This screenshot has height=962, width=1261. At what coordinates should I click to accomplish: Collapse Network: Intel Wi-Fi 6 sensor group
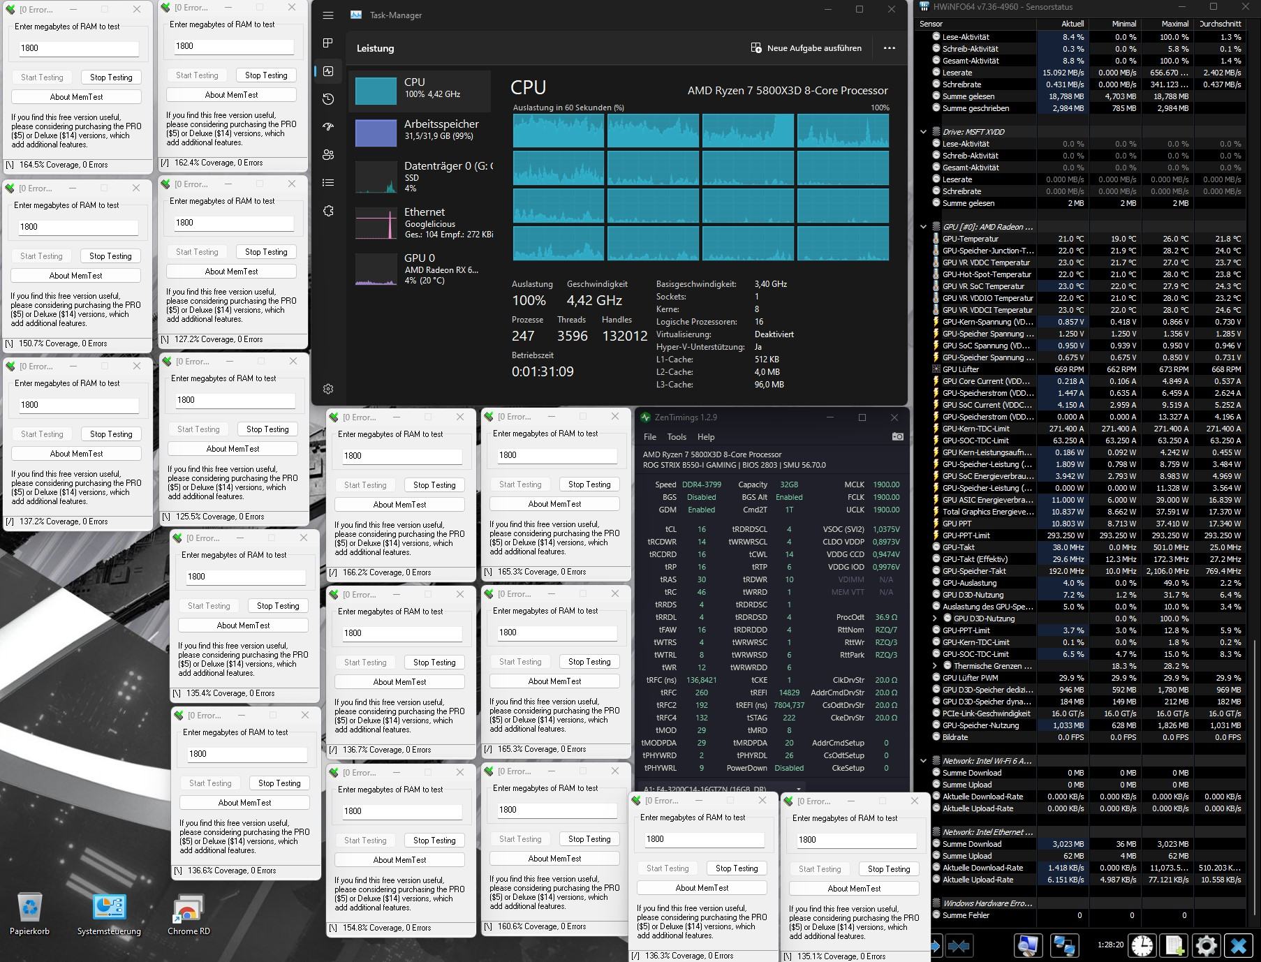(923, 761)
